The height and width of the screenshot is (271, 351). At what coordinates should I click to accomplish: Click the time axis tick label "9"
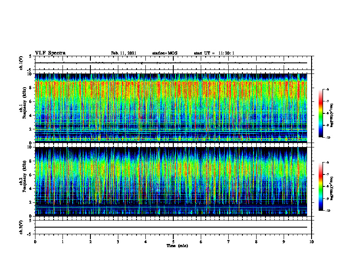pyautogui.click(x=284, y=242)
